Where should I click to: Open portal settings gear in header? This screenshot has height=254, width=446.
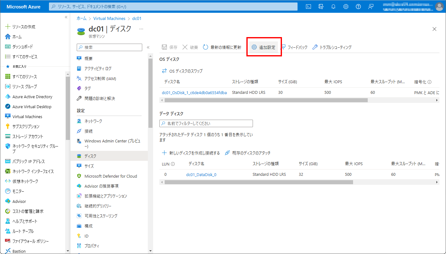point(346,7)
